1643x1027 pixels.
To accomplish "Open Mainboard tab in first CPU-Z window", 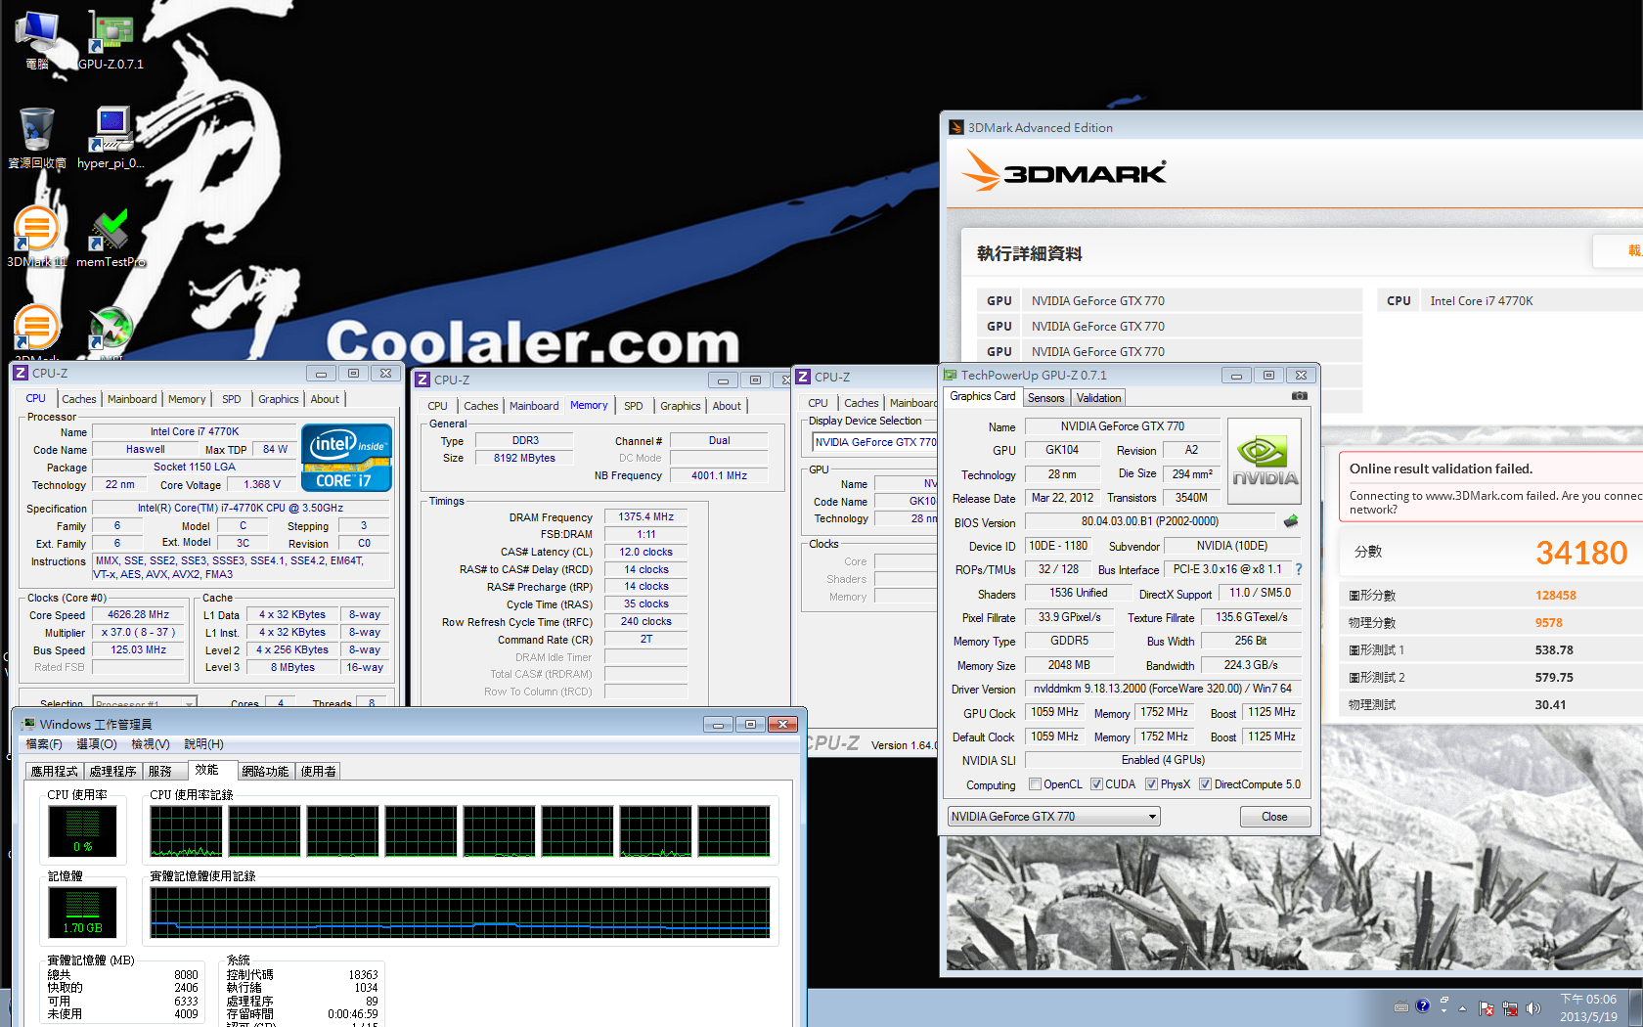I will coord(132,399).
